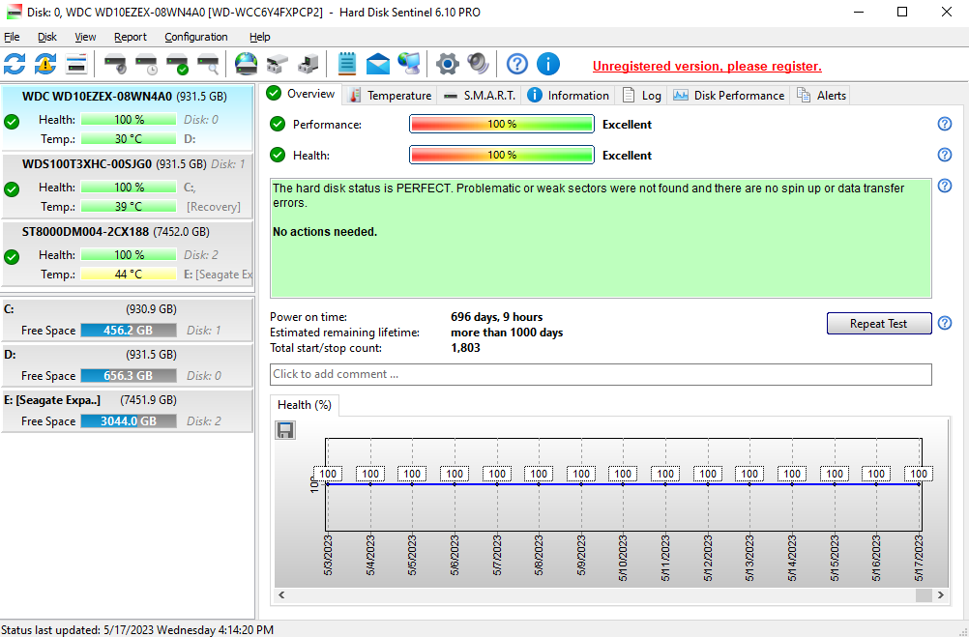
Task: Click the status last updated bar text
Action: pos(137,630)
